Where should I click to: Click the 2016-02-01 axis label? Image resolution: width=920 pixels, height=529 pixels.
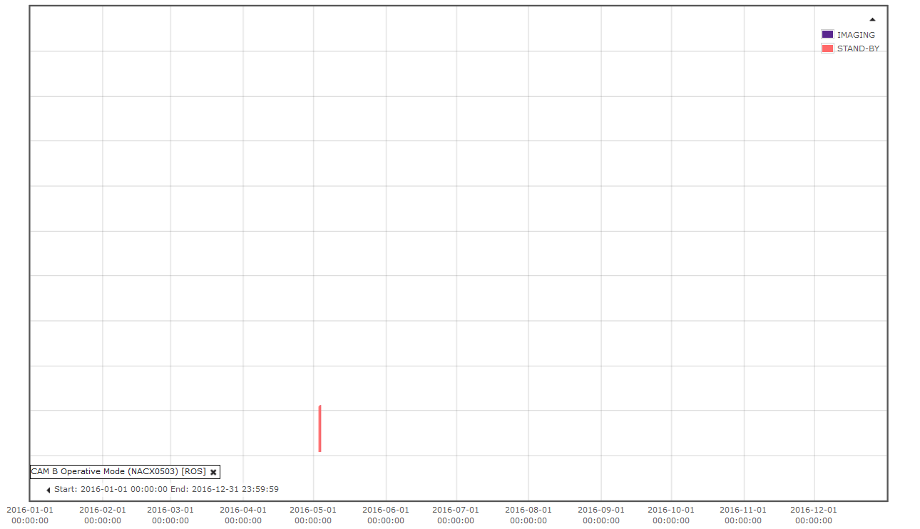103,515
